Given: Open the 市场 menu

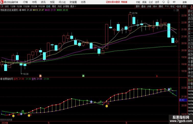Looking at the screenshot, I should [34, 2].
